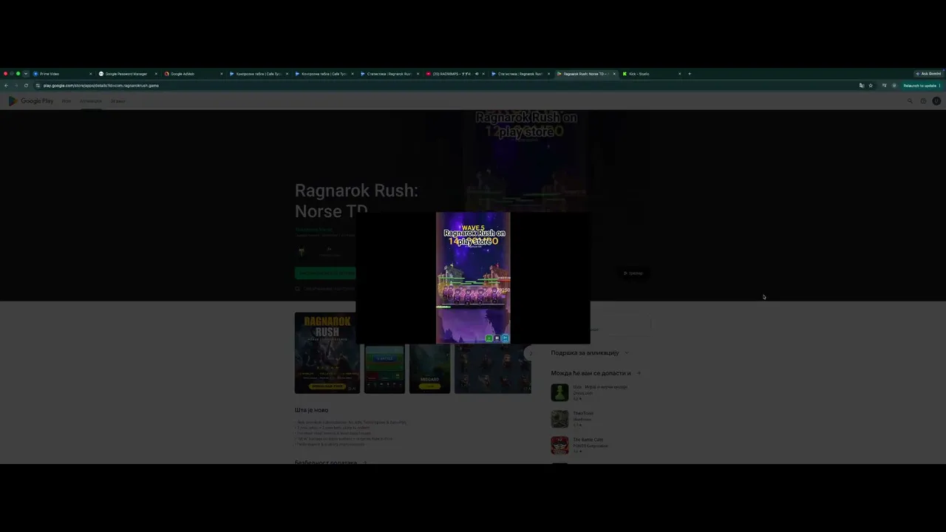Open the Google Play help icon

tap(923, 101)
